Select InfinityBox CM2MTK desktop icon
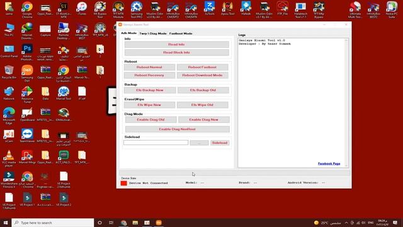 (191, 9)
